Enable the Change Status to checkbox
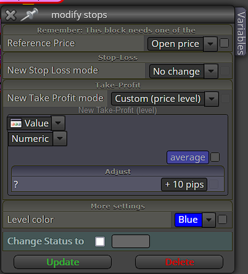This screenshot has width=248, height=274. [100, 241]
